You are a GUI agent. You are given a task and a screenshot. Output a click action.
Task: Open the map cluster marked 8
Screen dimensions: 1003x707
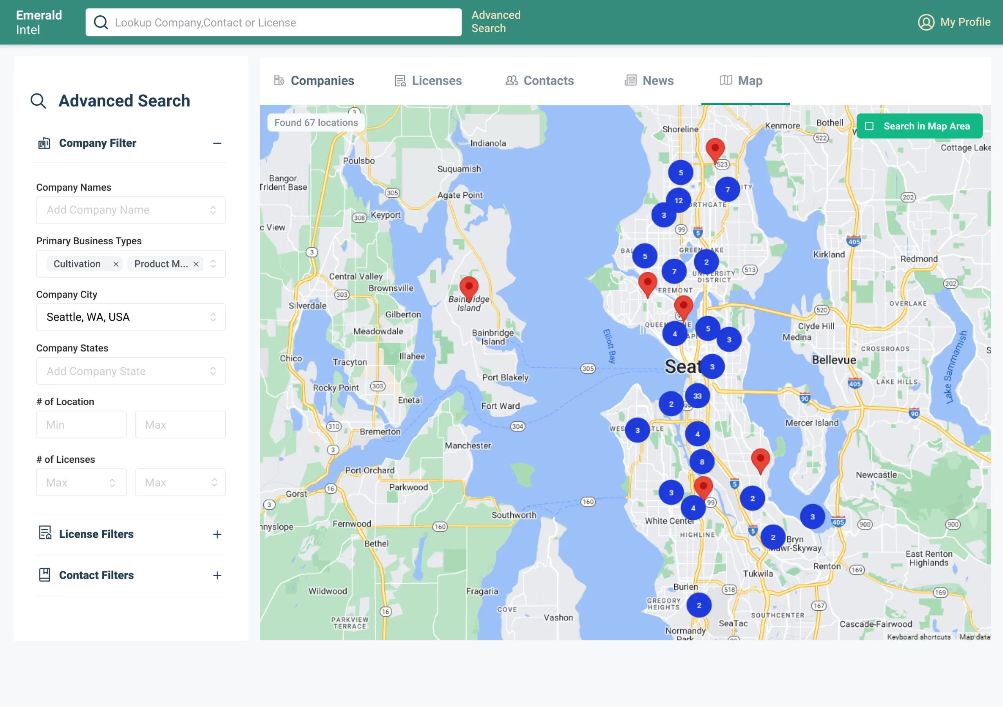point(702,462)
